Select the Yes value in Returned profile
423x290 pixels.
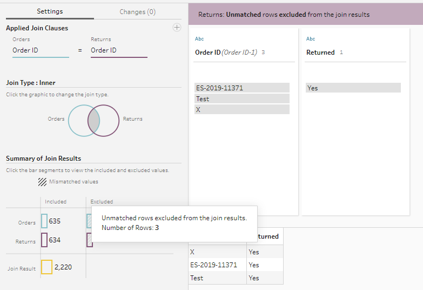pyautogui.click(x=353, y=88)
